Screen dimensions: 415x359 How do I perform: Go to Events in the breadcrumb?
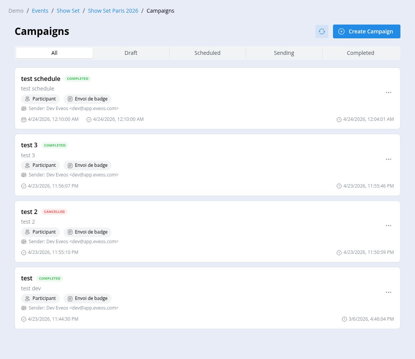click(40, 11)
